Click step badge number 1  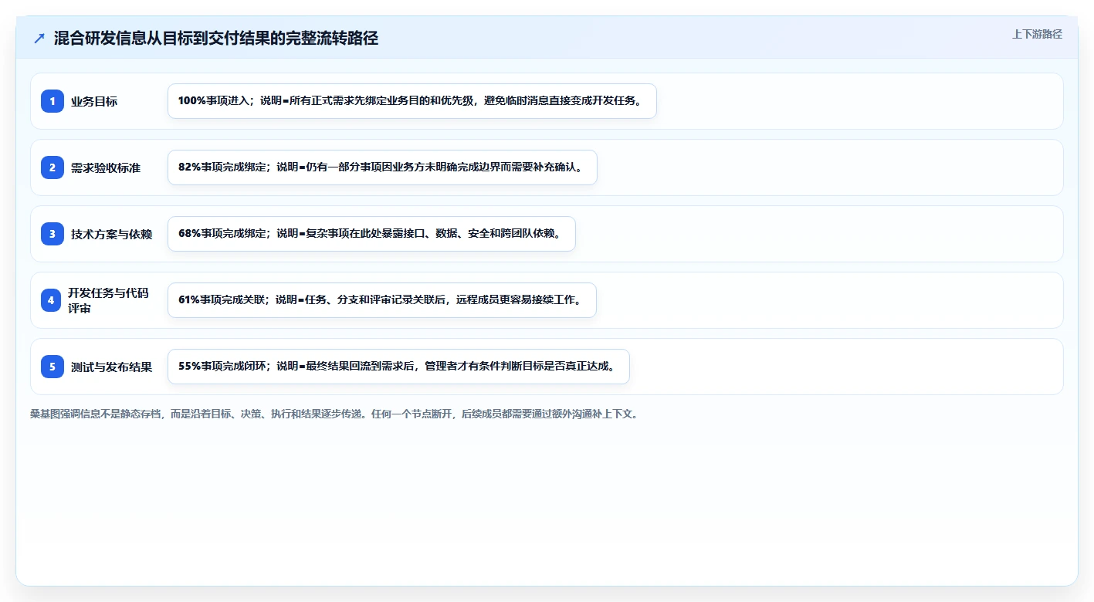(x=52, y=101)
